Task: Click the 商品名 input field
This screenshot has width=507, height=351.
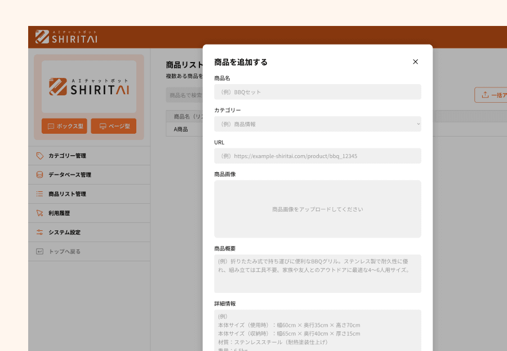Action: (x=317, y=92)
